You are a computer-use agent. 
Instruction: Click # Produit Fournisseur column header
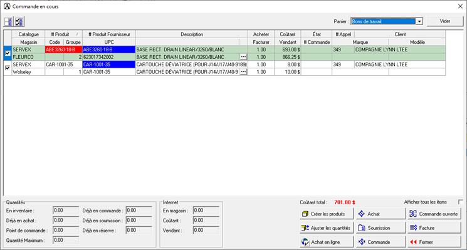coord(109,34)
